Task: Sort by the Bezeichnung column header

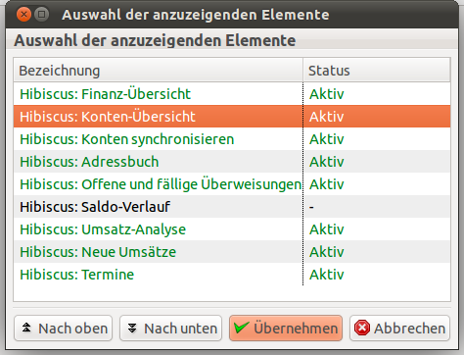Action: tap(159, 71)
